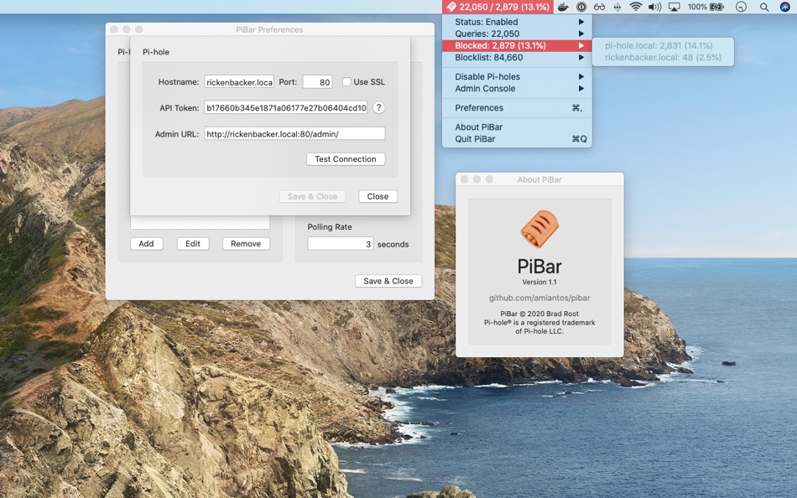
Task: Click the Test Connection button
Action: click(x=346, y=159)
